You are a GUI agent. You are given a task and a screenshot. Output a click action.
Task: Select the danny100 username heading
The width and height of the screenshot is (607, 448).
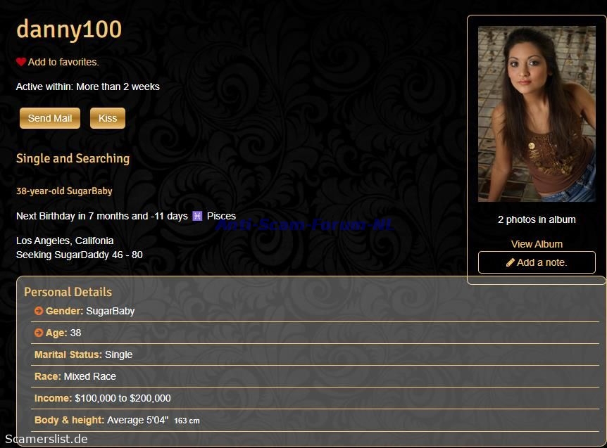click(x=69, y=30)
